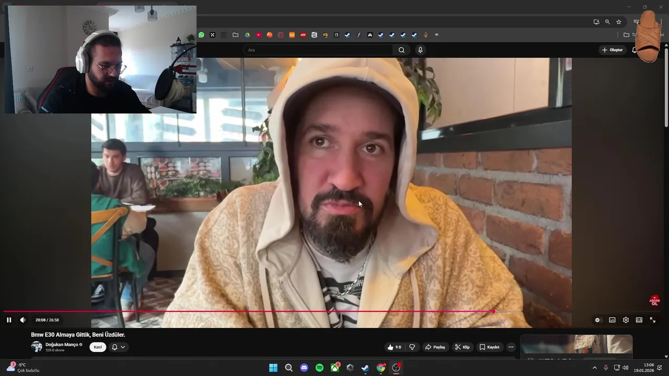Open the WhatsApp bookmark
The image size is (669, 376).
pyautogui.click(x=201, y=35)
